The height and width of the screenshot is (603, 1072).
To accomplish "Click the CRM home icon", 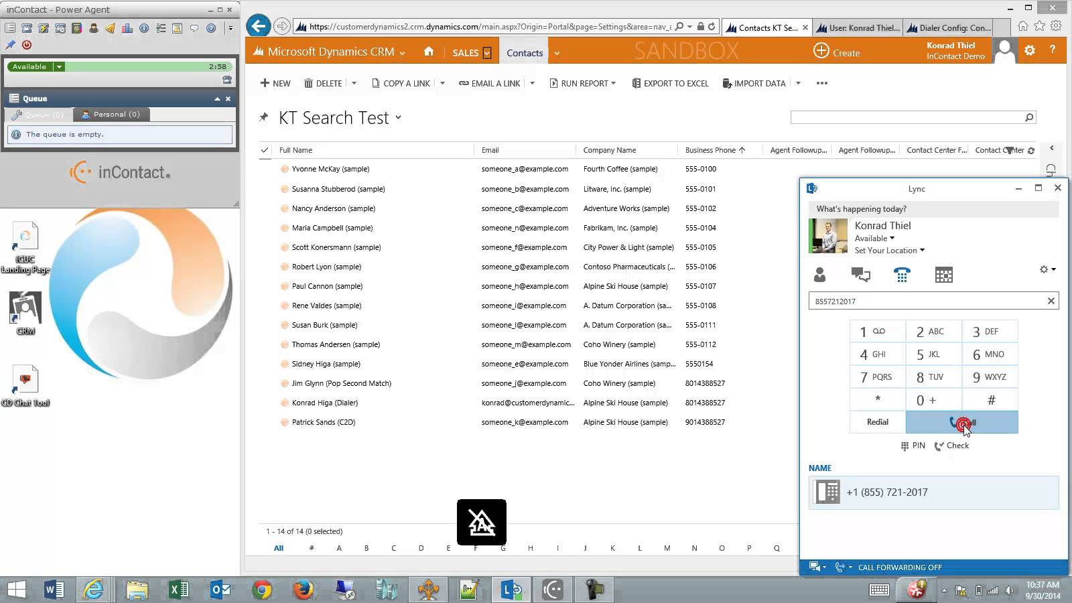I will coord(429,52).
